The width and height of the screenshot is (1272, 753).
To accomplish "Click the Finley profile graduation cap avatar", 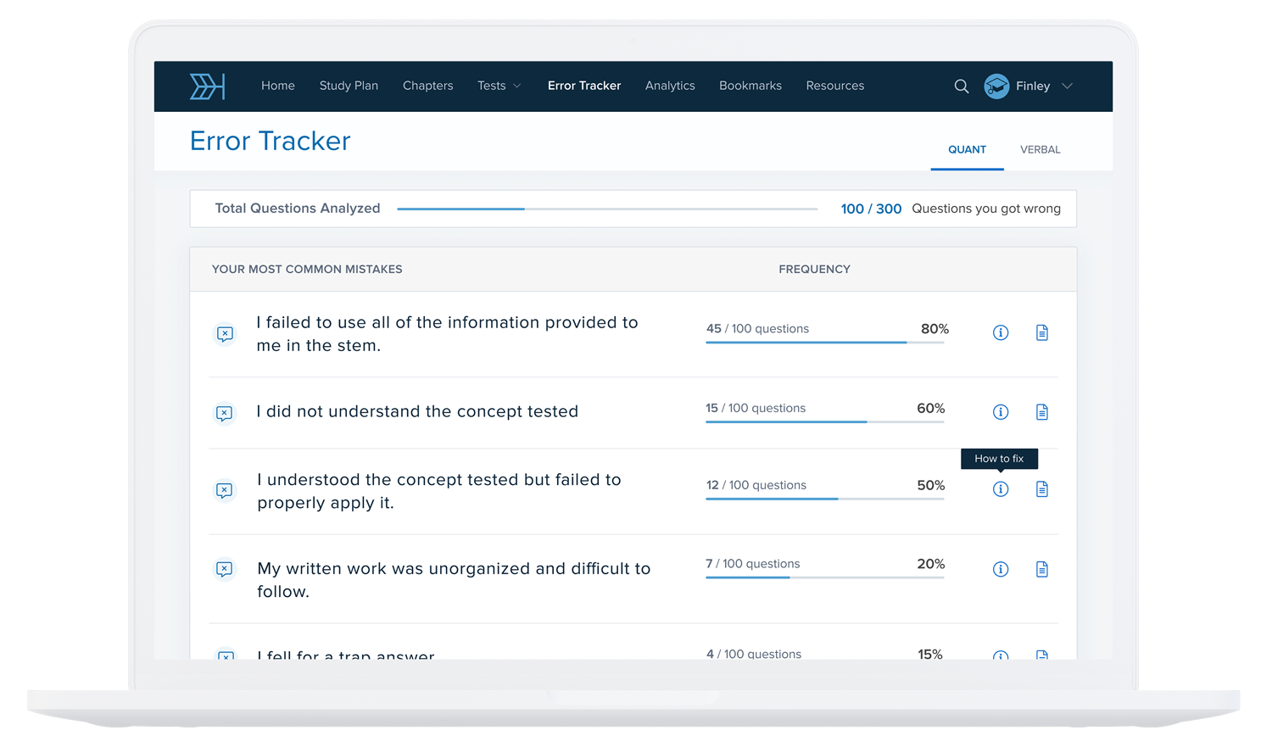I will [x=996, y=86].
